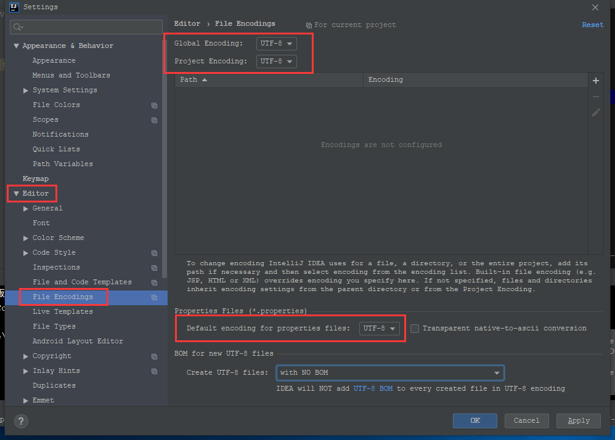The width and height of the screenshot is (615, 440).
Task: Select File Colors tree item
Action: click(x=56, y=105)
